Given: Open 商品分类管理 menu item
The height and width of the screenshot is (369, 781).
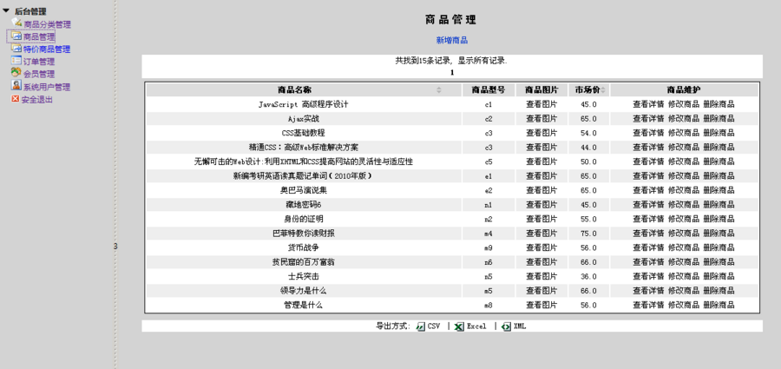Looking at the screenshot, I should pyautogui.click(x=48, y=24).
